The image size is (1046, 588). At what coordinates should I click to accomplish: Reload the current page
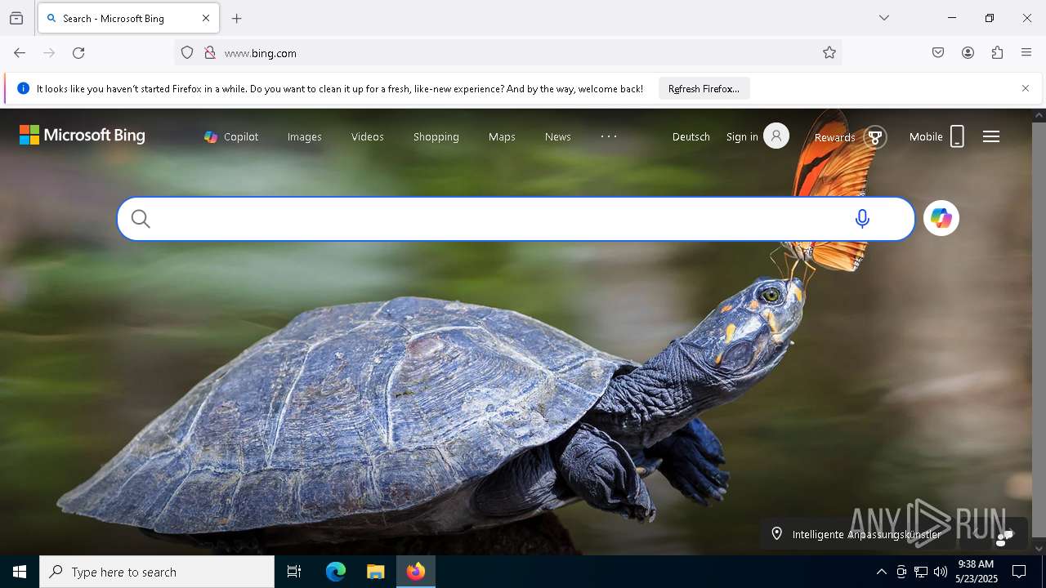(x=78, y=53)
